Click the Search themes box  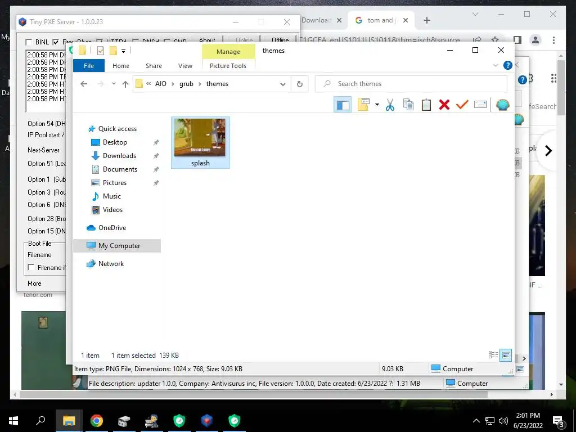411,84
